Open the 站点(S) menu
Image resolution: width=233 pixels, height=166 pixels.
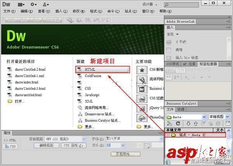coord(130,11)
